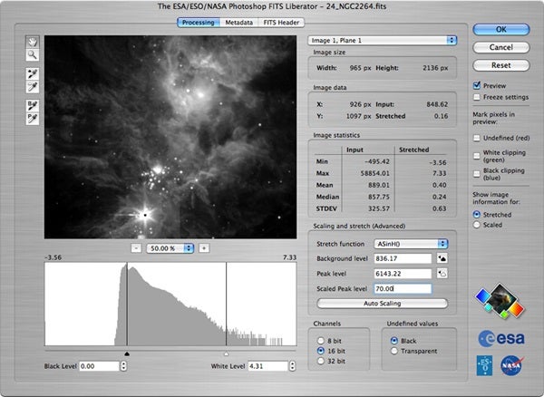
Task: Select the Zoom magnifier tool
Action: tap(33, 54)
